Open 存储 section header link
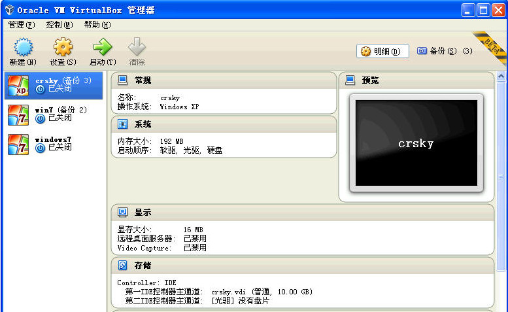 click(x=143, y=266)
